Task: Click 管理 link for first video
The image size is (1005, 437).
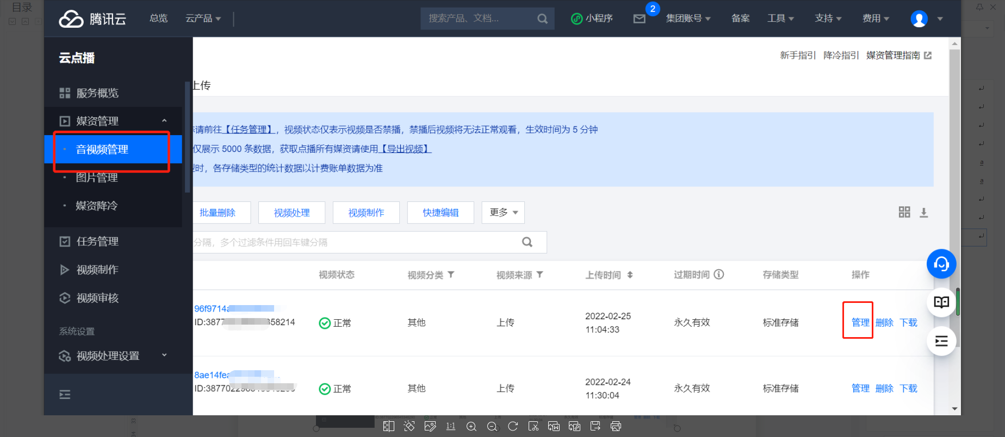Action: click(x=860, y=322)
